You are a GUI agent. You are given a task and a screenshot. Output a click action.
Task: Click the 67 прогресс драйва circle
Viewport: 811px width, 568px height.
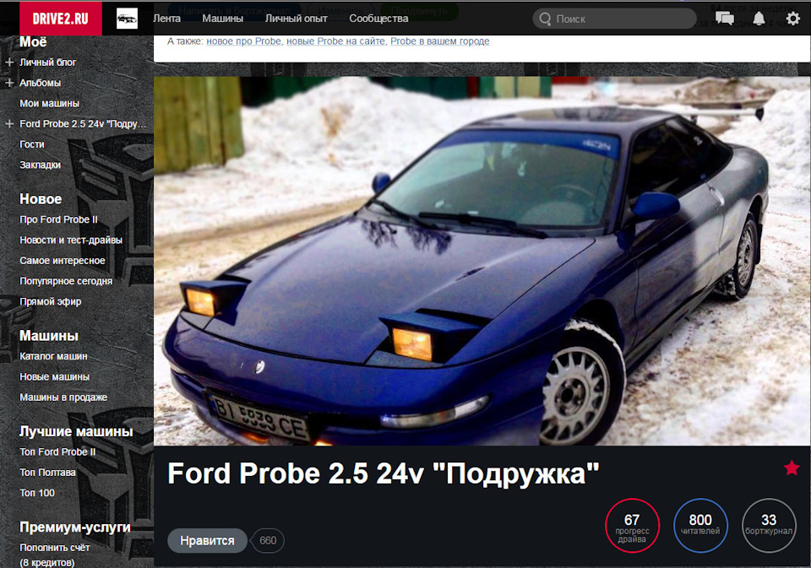pyautogui.click(x=632, y=526)
